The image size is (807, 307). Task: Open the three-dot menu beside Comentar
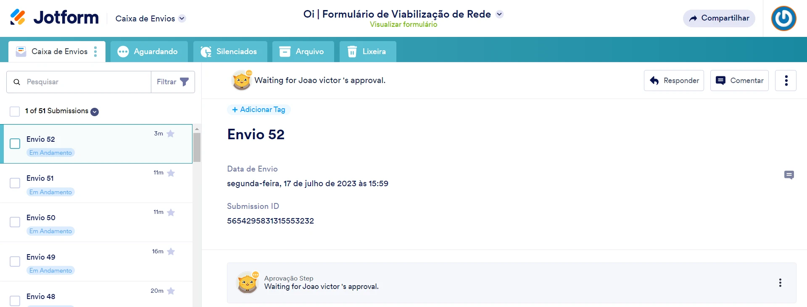pos(786,81)
